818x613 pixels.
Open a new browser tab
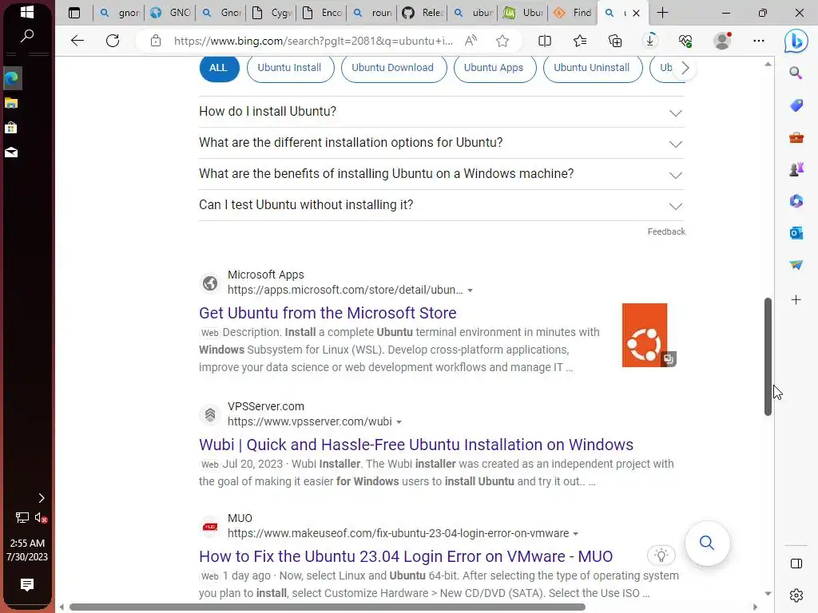click(662, 13)
